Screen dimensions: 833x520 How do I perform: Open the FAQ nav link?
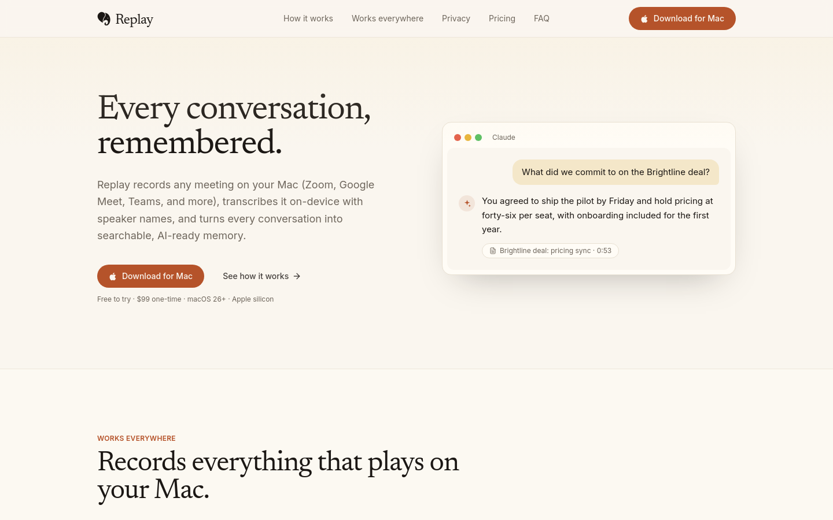[541, 18]
